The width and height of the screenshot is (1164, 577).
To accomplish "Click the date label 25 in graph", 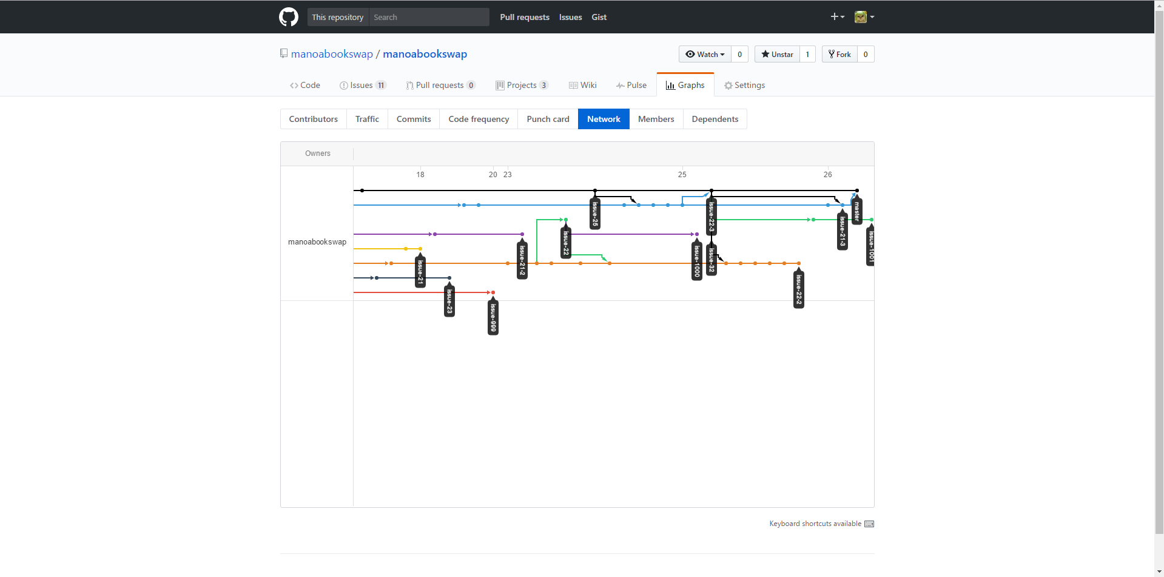I will click(682, 175).
